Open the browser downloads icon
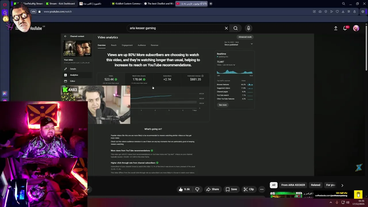Viewport: 368px width, 207px height. 343,11
